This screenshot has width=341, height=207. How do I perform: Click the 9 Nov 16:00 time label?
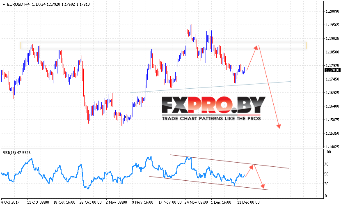point(143,202)
